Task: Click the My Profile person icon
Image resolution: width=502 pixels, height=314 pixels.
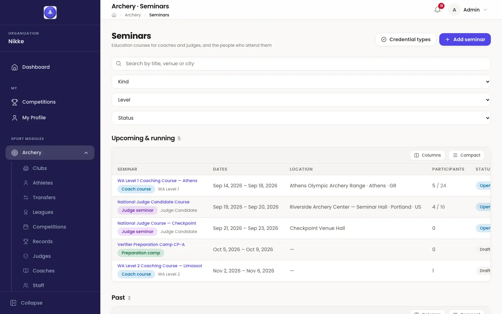Action: (15, 118)
